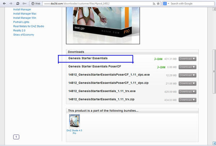Screen dimensions: 216x146
Task: Open the Skies of Economy link
Action: click(x=23, y=35)
